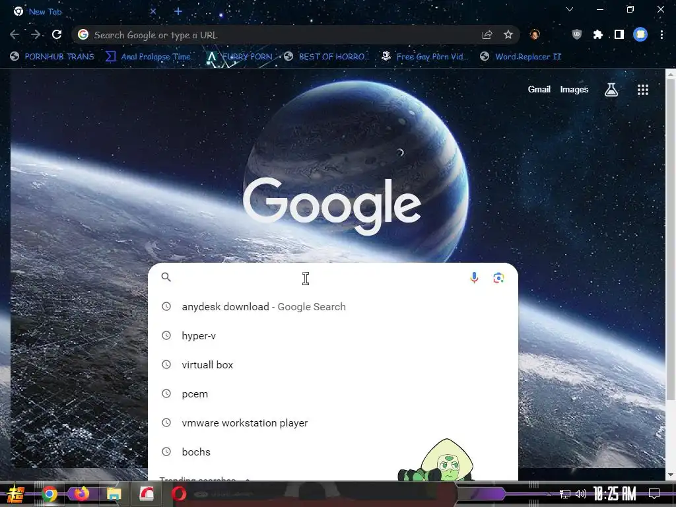Viewport: 676px width, 507px height.
Task: Open Google Images link
Action: (574, 89)
